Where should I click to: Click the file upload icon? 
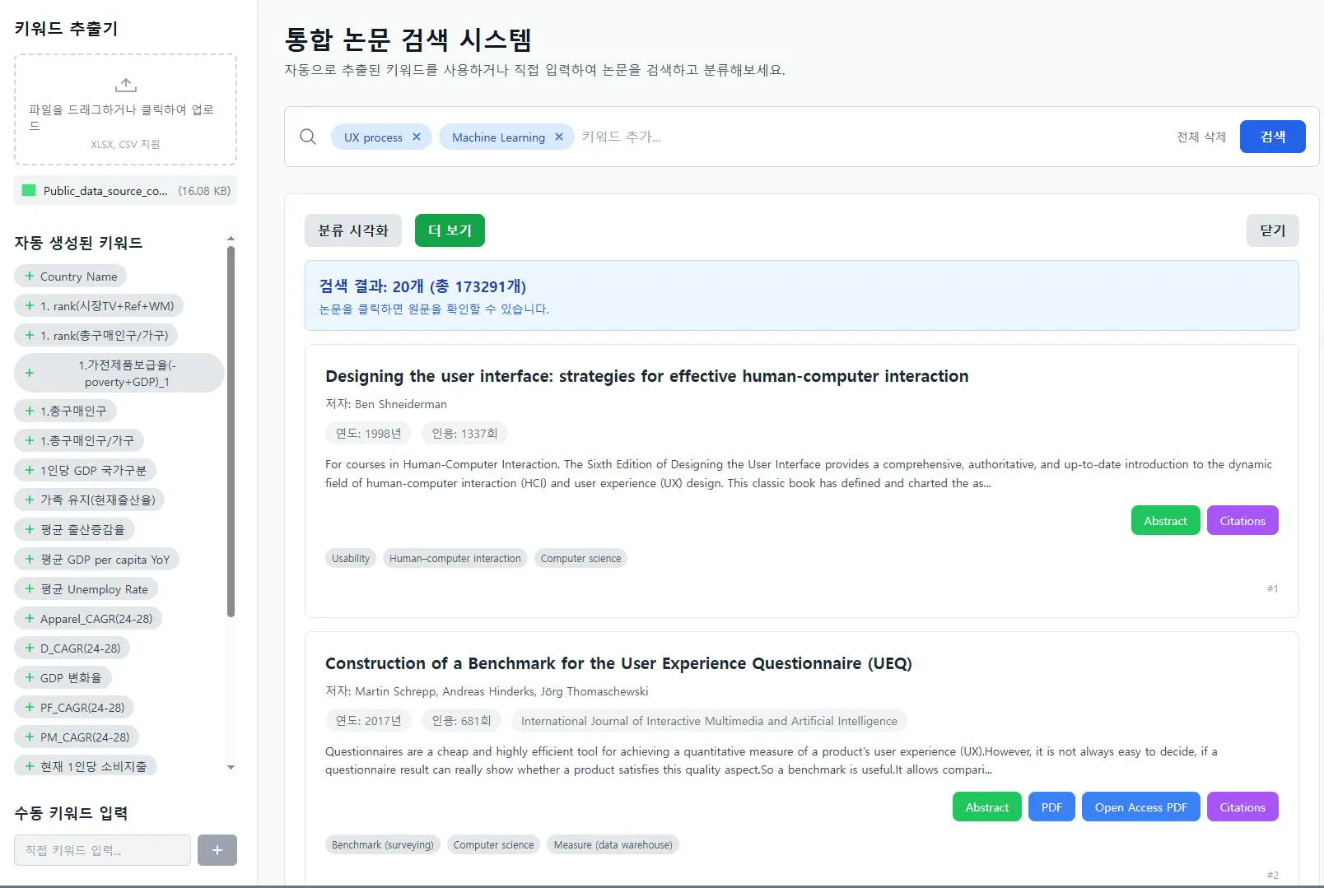tap(125, 84)
